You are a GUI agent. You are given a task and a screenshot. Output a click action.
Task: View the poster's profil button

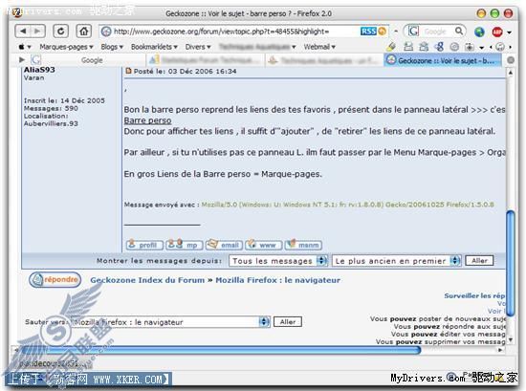click(144, 245)
